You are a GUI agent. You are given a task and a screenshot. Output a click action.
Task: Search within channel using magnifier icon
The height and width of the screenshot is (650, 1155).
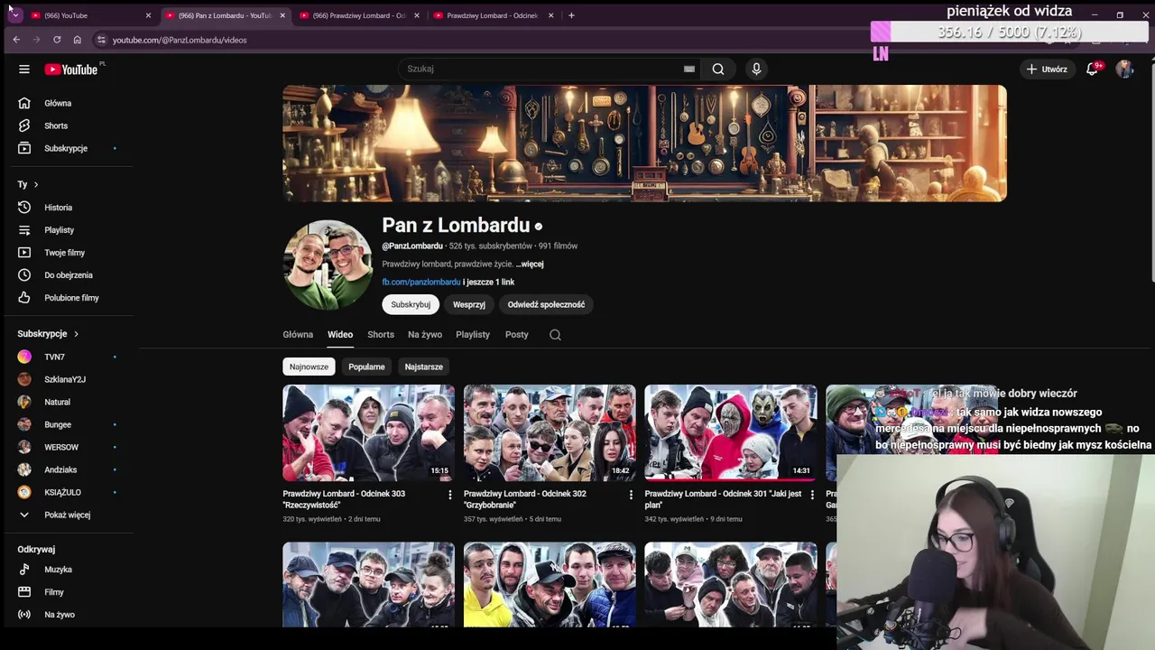pos(555,335)
